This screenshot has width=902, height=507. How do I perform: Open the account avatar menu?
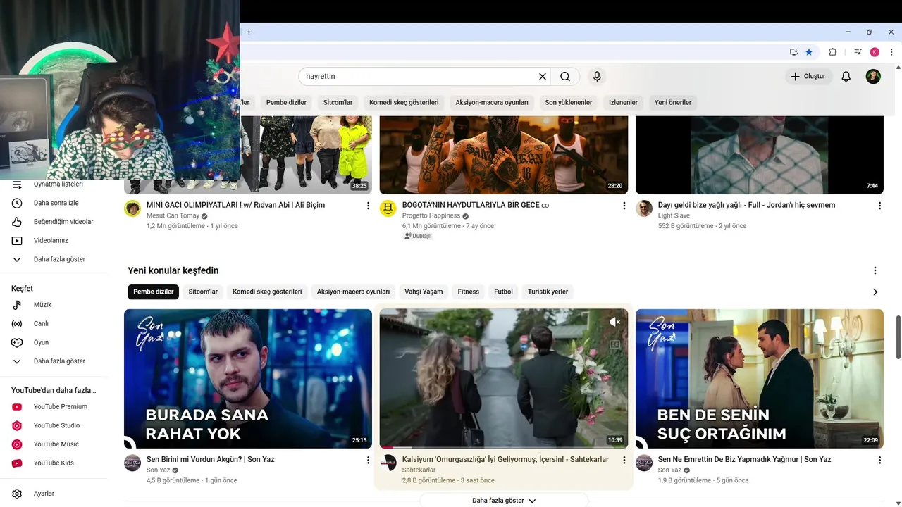(x=873, y=76)
